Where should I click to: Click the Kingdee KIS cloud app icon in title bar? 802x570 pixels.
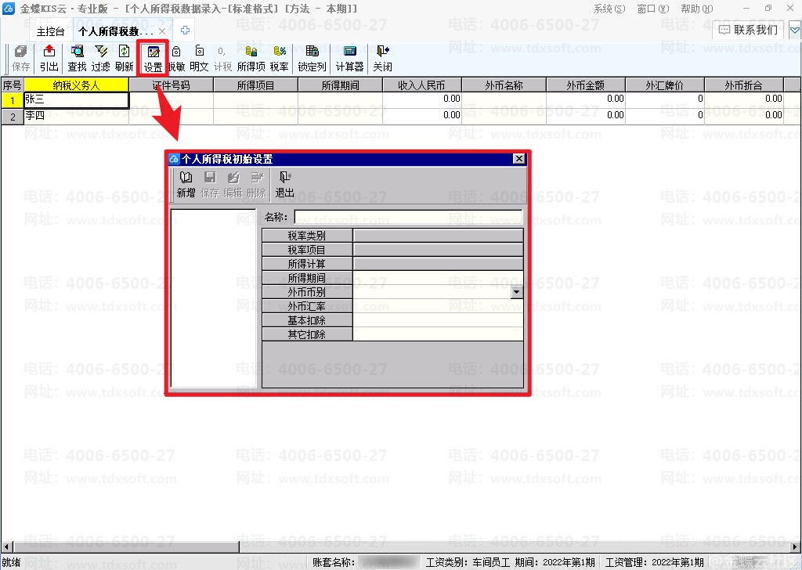pos(9,9)
